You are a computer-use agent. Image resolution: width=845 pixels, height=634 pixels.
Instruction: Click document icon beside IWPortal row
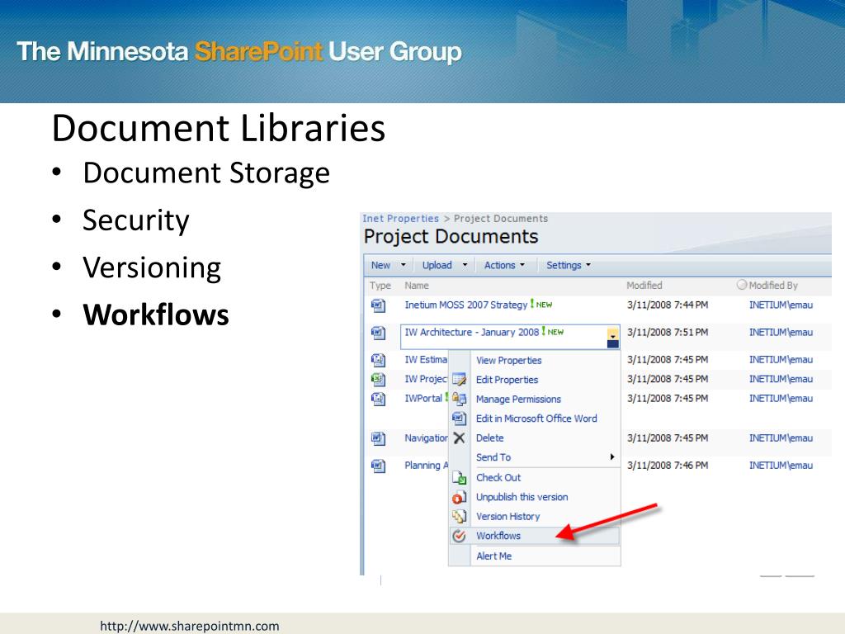tap(378, 399)
